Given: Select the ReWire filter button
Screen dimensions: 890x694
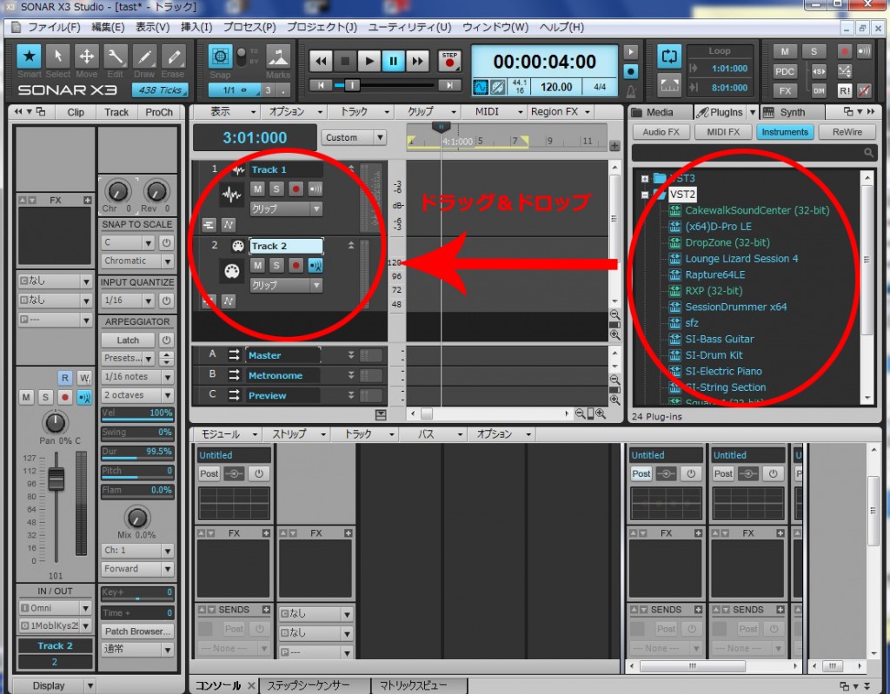Looking at the screenshot, I should [x=847, y=132].
